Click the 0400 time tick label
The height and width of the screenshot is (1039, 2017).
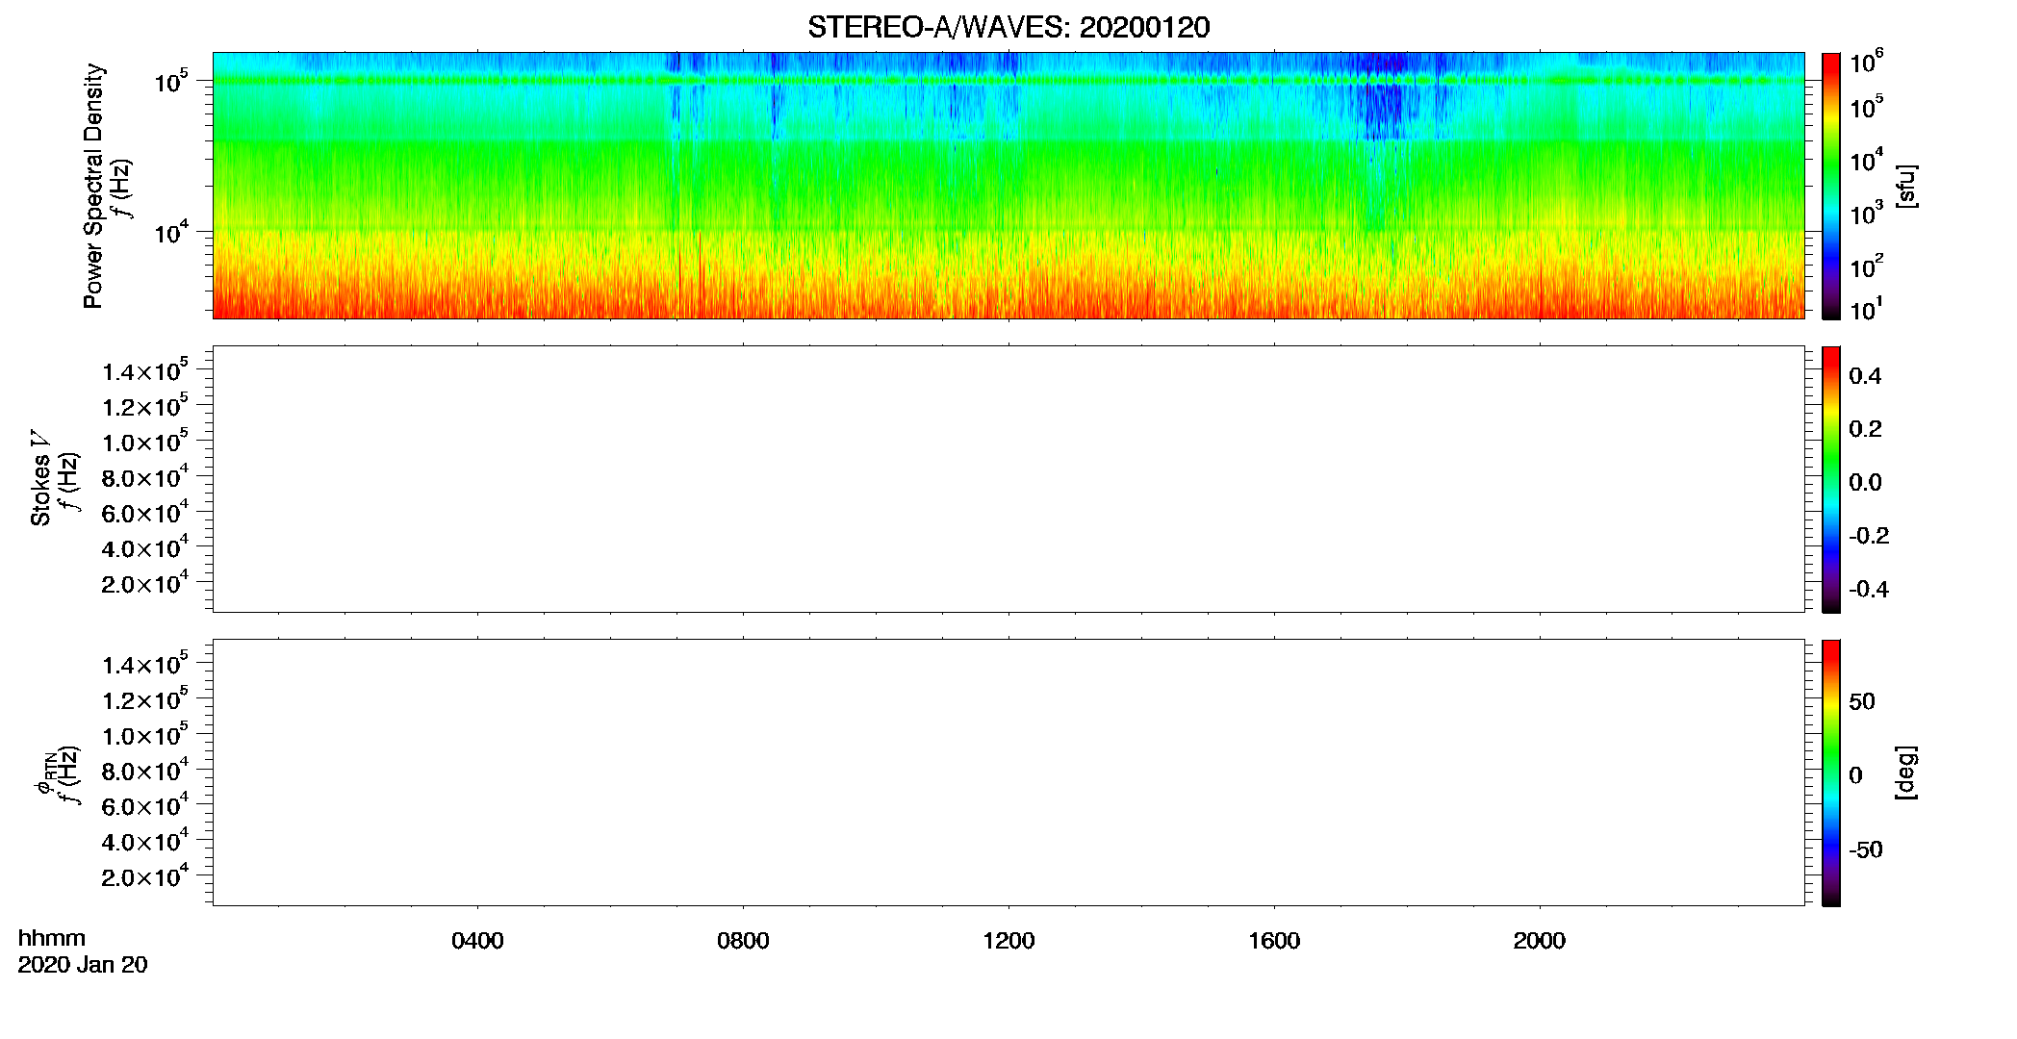pyautogui.click(x=477, y=941)
